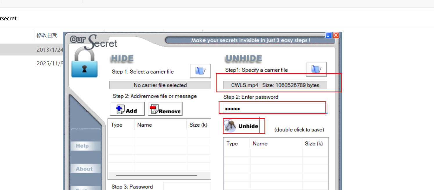Click the UNHIDE list Name column header
This screenshot has height=190, width=434.
click(x=260, y=144)
